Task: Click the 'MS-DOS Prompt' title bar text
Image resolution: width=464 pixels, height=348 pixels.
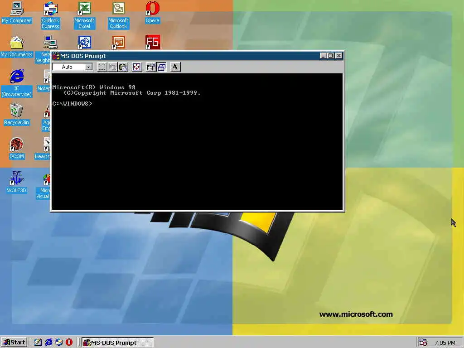Action: pos(83,56)
